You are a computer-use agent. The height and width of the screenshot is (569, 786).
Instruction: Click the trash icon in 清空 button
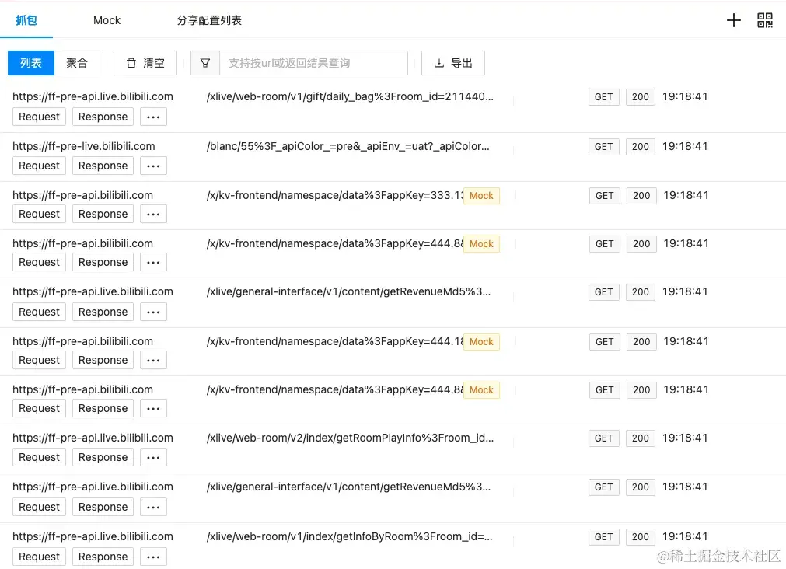click(x=131, y=63)
